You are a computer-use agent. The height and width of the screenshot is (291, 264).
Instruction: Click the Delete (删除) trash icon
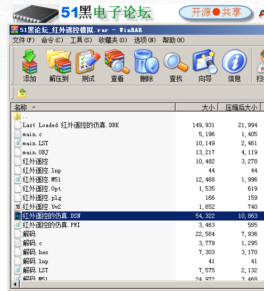(146, 62)
